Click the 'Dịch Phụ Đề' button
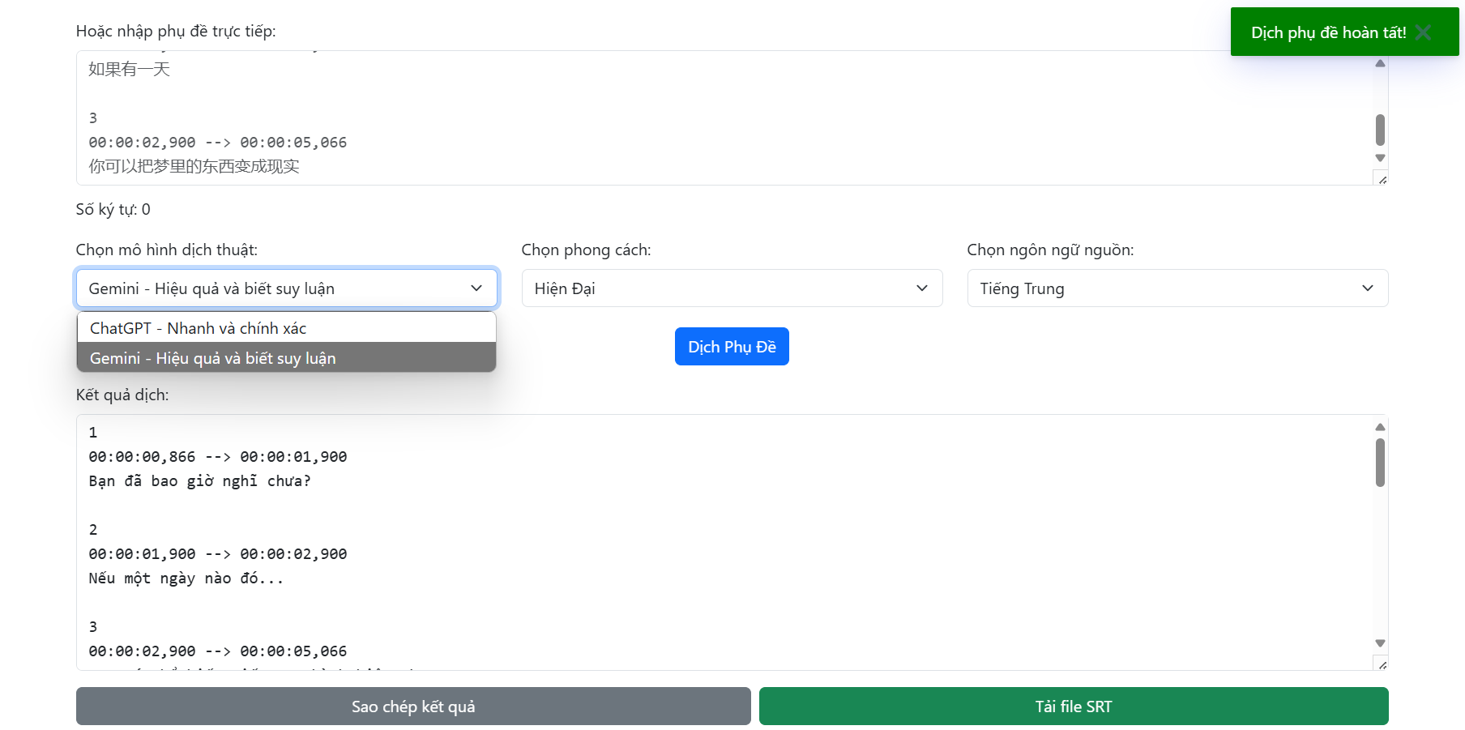 731,347
